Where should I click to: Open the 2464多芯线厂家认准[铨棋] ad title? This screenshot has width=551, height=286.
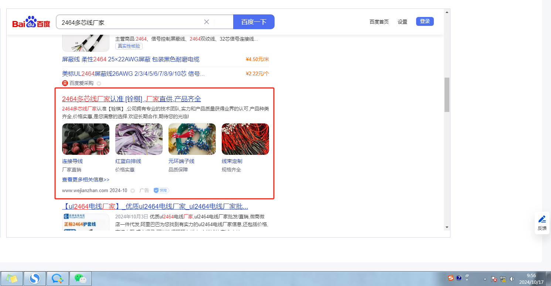click(x=132, y=99)
